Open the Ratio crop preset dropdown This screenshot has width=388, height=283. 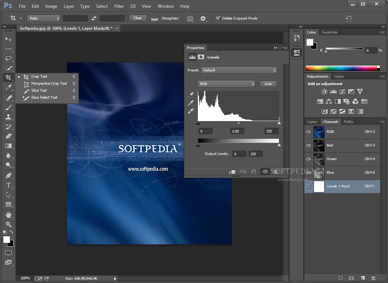44,18
